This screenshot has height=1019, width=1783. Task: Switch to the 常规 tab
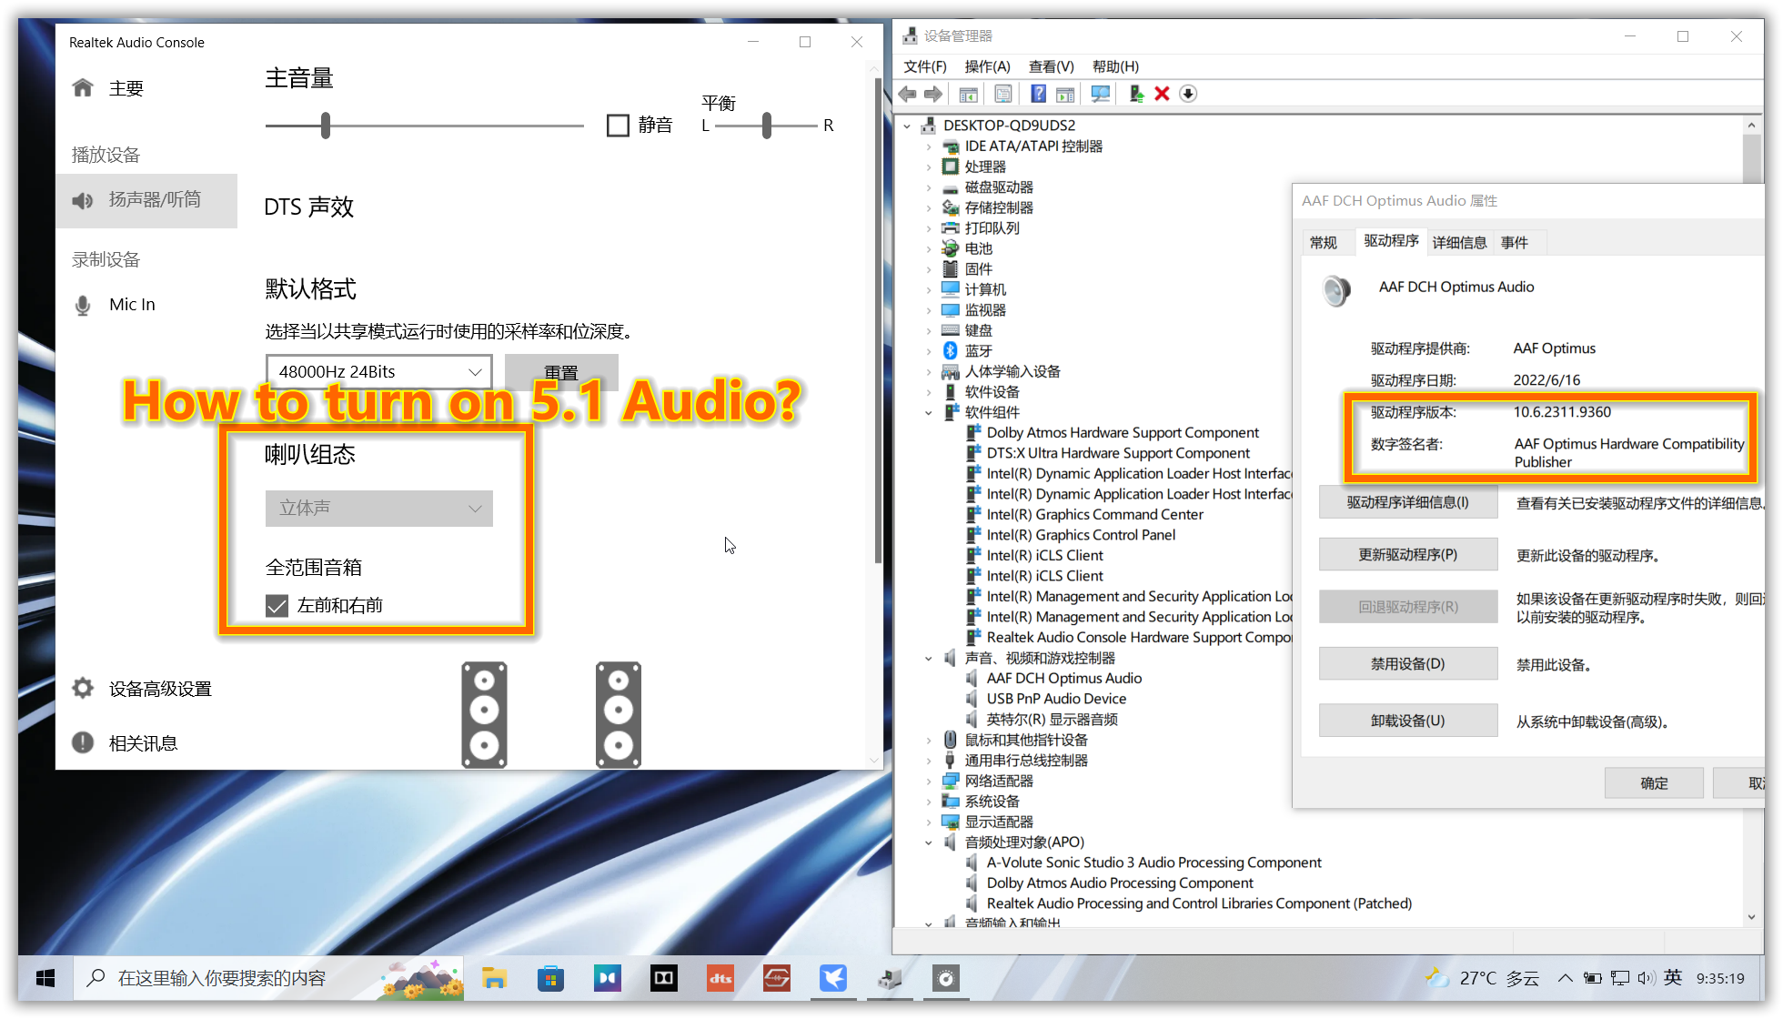pyautogui.click(x=1324, y=242)
